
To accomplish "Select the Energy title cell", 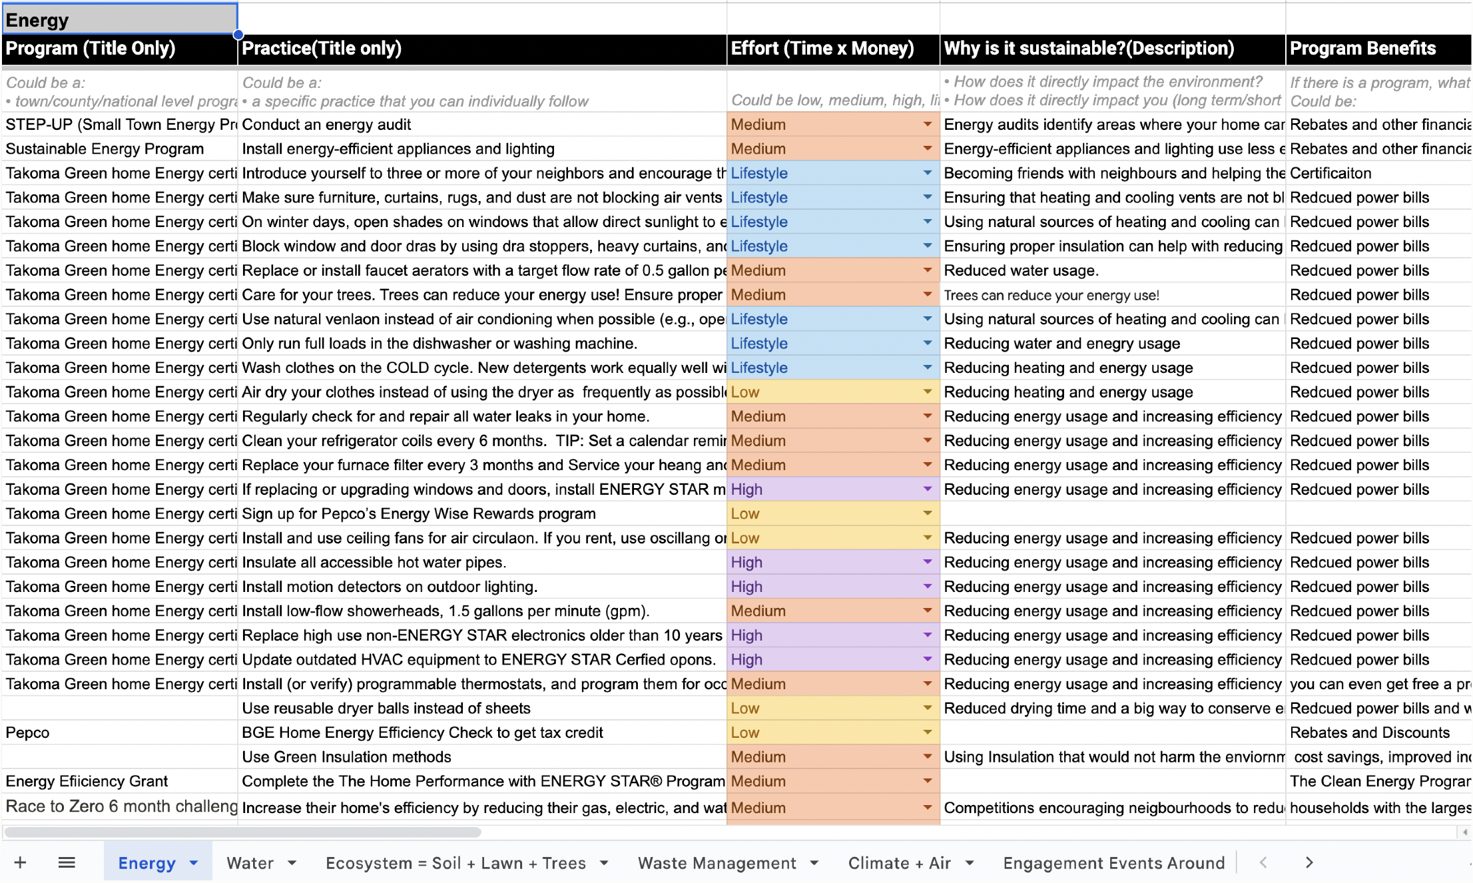I will pyautogui.click(x=120, y=20).
